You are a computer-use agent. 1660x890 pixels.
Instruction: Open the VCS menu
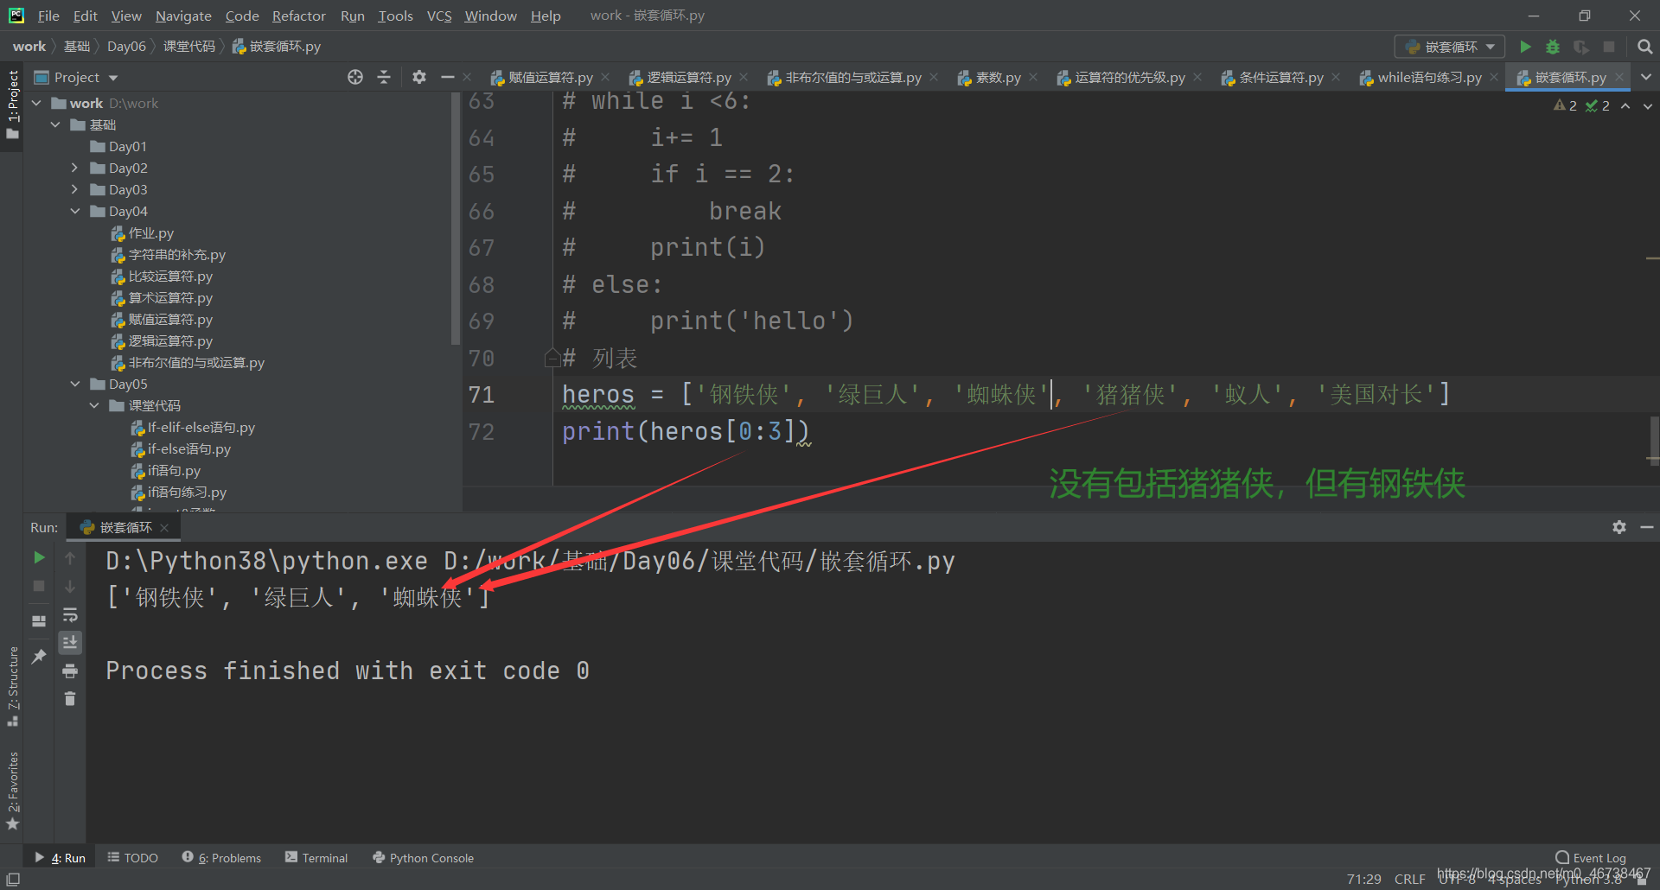439,16
